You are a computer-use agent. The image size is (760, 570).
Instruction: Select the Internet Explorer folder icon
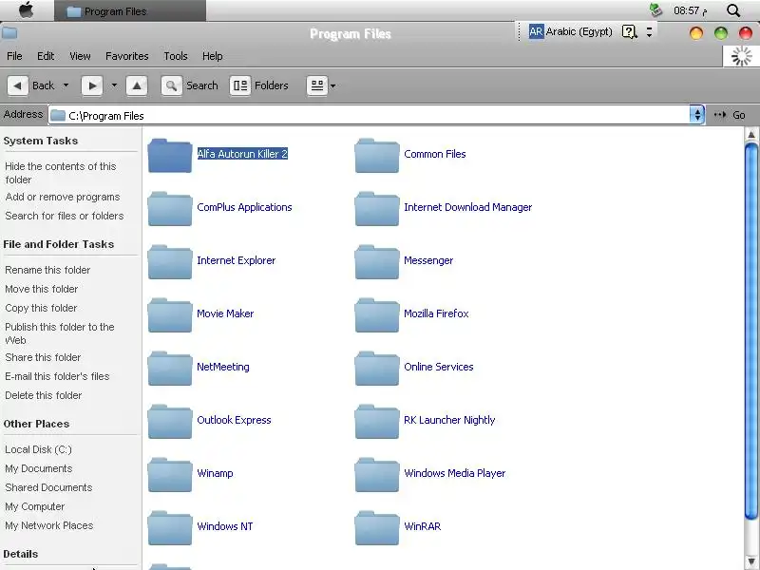coord(170,262)
